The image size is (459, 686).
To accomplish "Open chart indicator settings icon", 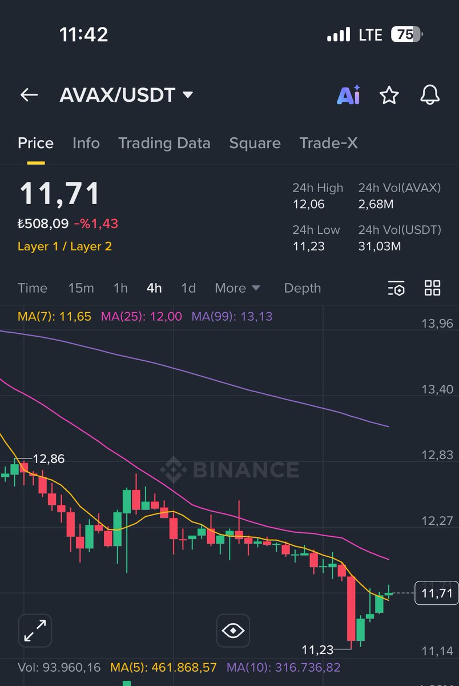I will pyautogui.click(x=396, y=288).
